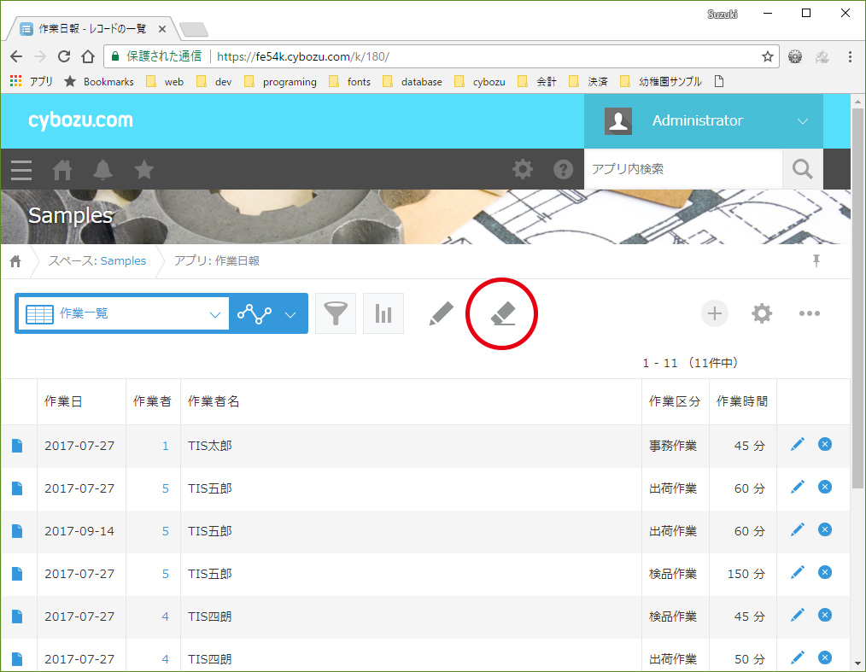Click the page's vertical scrollbar

[857, 298]
